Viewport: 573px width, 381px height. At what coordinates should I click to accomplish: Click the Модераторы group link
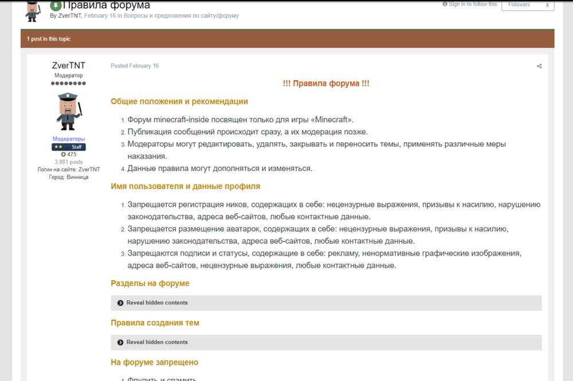pos(69,139)
